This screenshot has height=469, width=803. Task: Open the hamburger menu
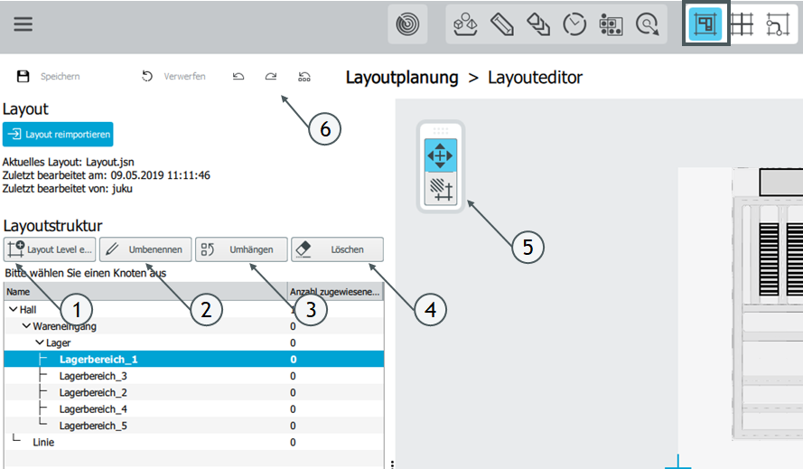(x=23, y=24)
